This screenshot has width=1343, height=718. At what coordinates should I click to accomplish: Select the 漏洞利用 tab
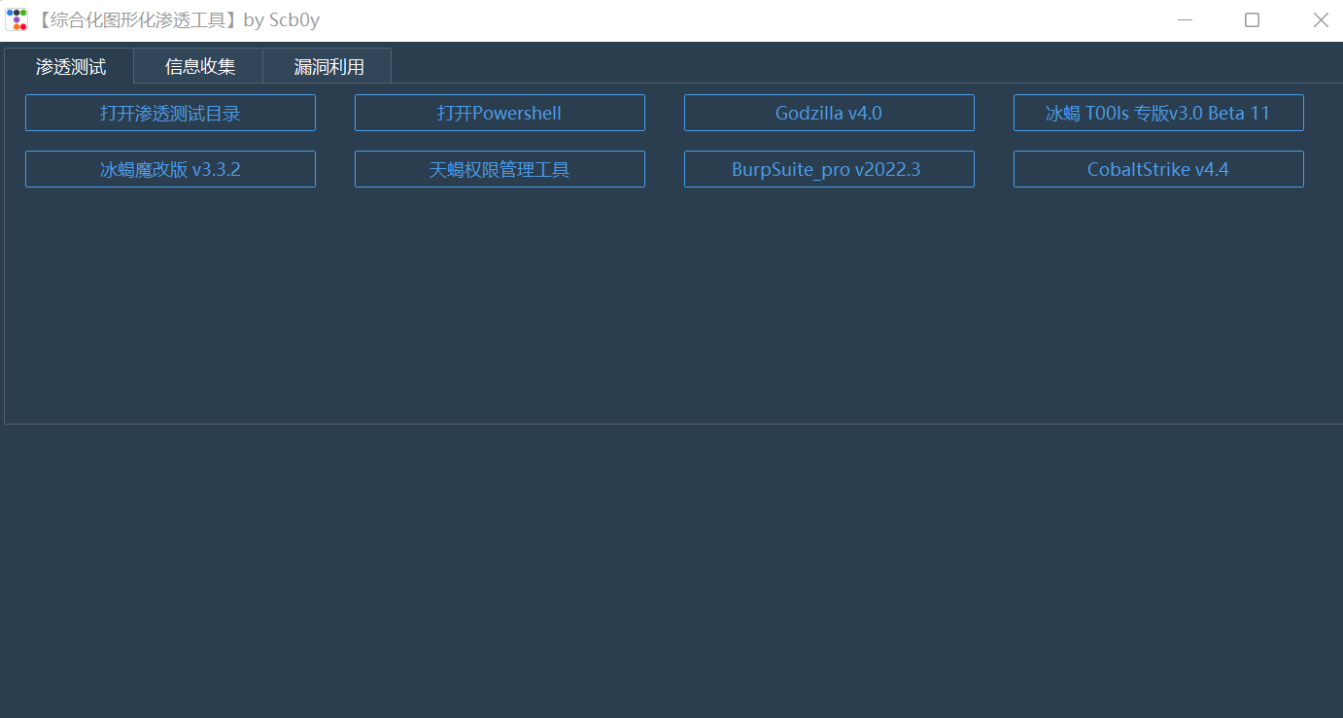tap(328, 66)
